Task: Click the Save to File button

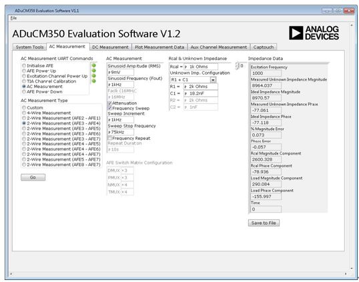Action: click(x=264, y=223)
